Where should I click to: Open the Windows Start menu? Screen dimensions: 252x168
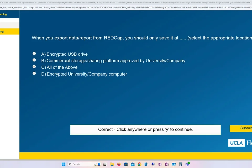tap(64, 164)
